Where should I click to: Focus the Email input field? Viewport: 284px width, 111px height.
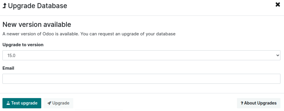[141, 79]
